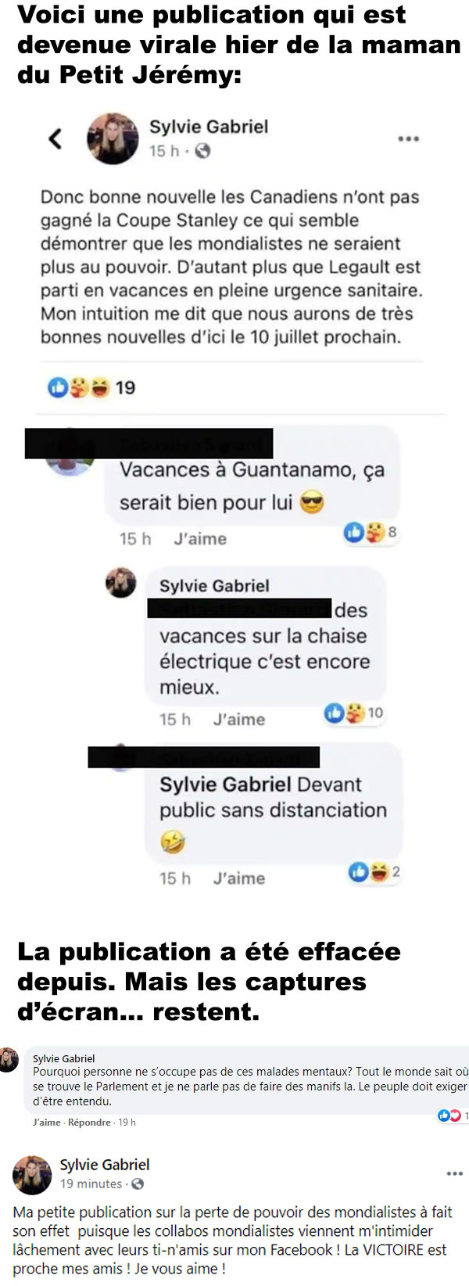Show 2 reactions on sans distanciation comment
The image size is (469, 1286).
click(x=374, y=871)
